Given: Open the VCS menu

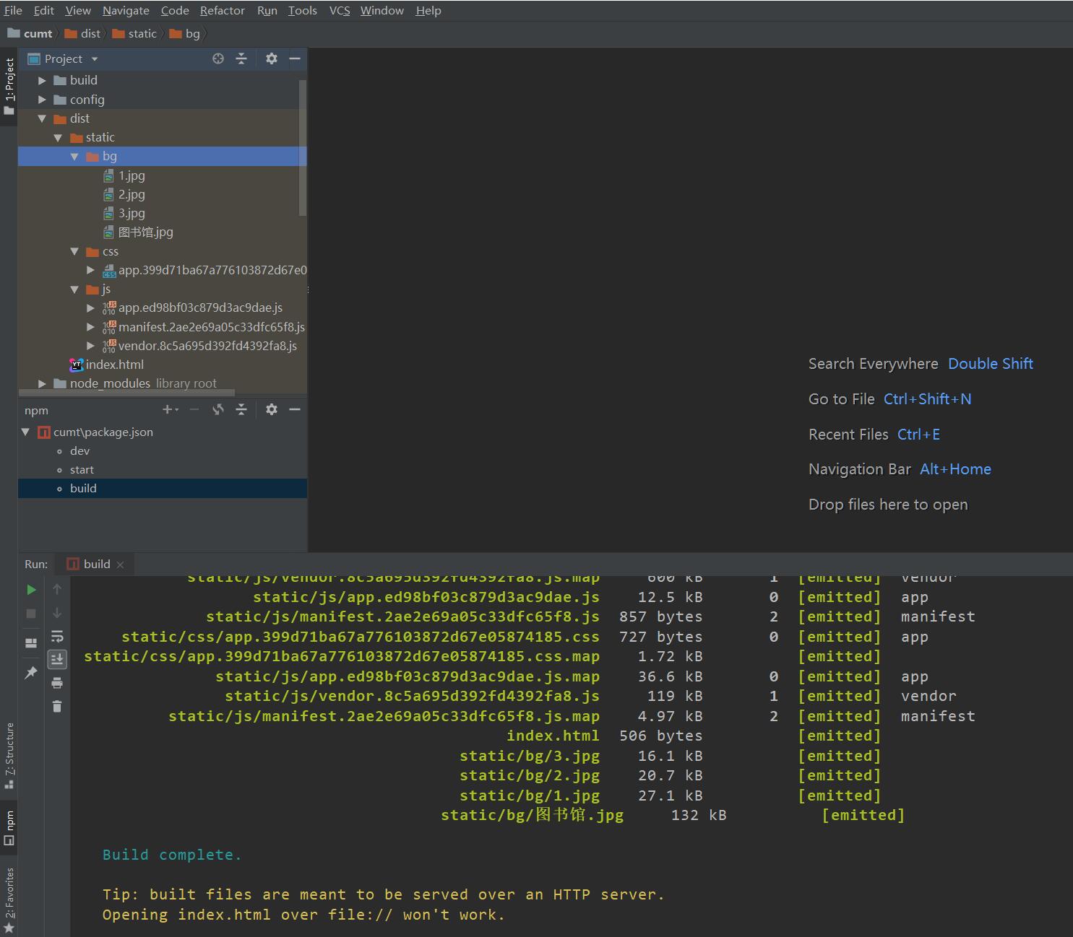Looking at the screenshot, I should [x=340, y=11].
